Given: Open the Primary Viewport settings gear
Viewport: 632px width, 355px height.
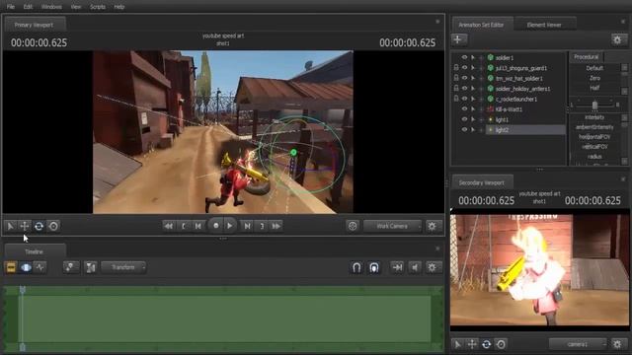Looking at the screenshot, I should 433,226.
